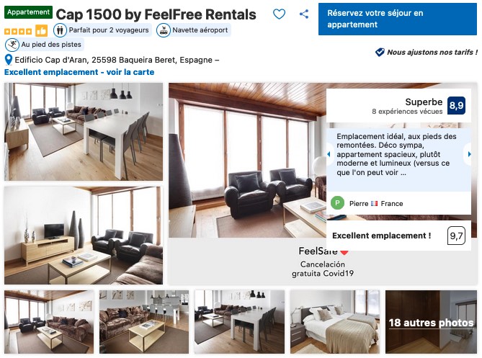Click reviewer Pierre's avatar
The width and height of the screenshot is (482, 358).
click(338, 203)
